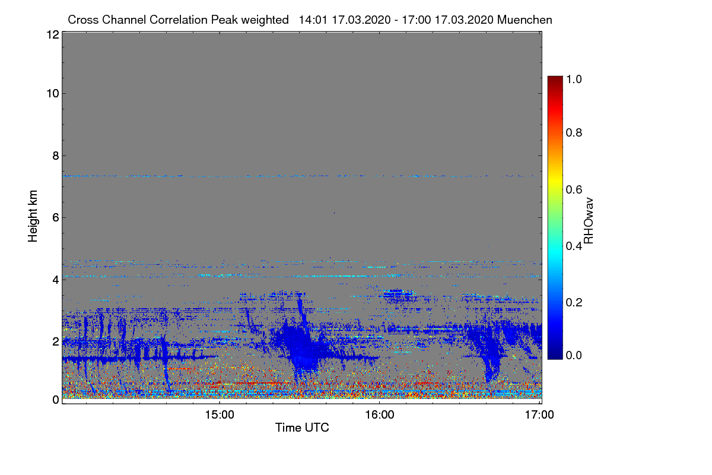Viewport: 712px width, 475px height.
Task: Select the 'Muenchen' station label in the title
Action: point(525,20)
